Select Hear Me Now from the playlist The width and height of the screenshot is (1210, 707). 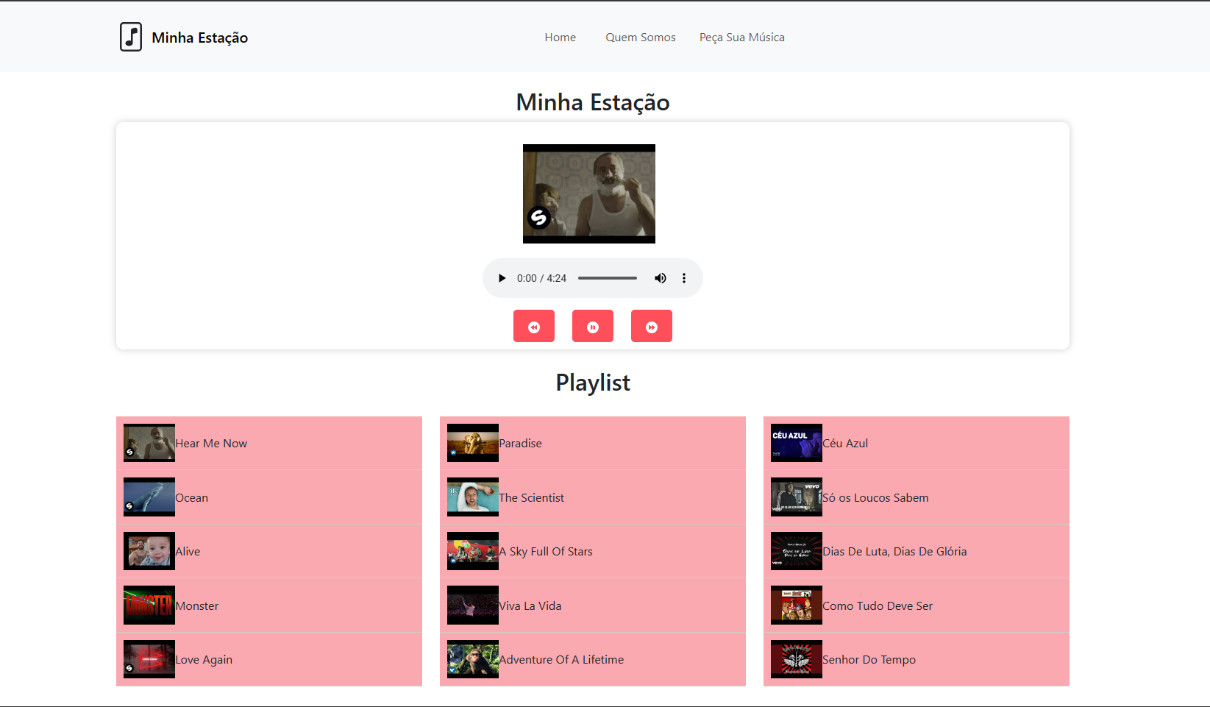click(211, 444)
